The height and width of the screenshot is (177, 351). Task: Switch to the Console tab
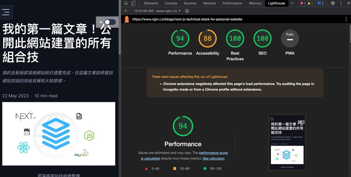click(x=171, y=3)
